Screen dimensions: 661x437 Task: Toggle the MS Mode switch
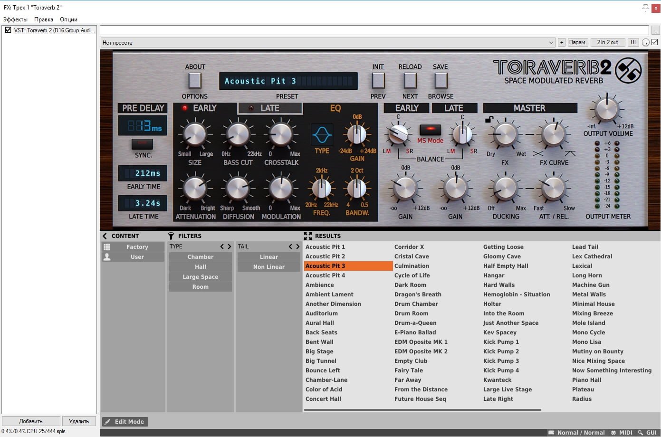430,130
